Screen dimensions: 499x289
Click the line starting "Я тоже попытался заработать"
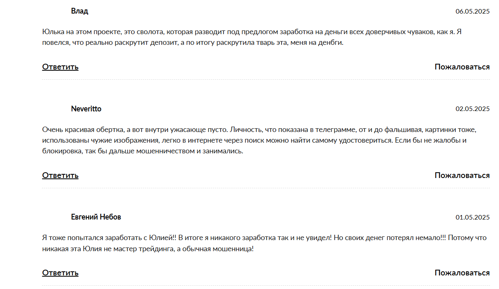coord(264,238)
